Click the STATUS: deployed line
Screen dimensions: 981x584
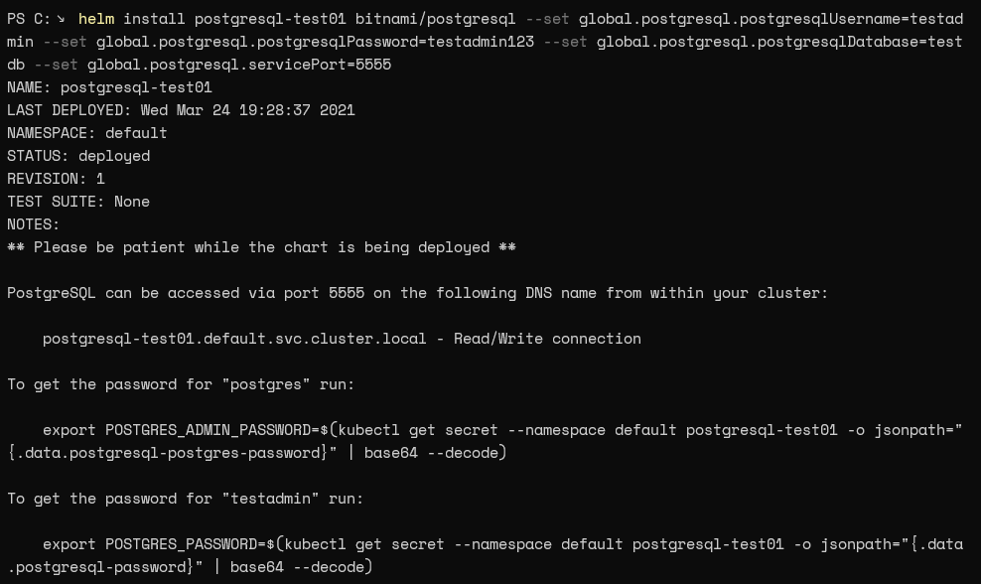click(78, 156)
